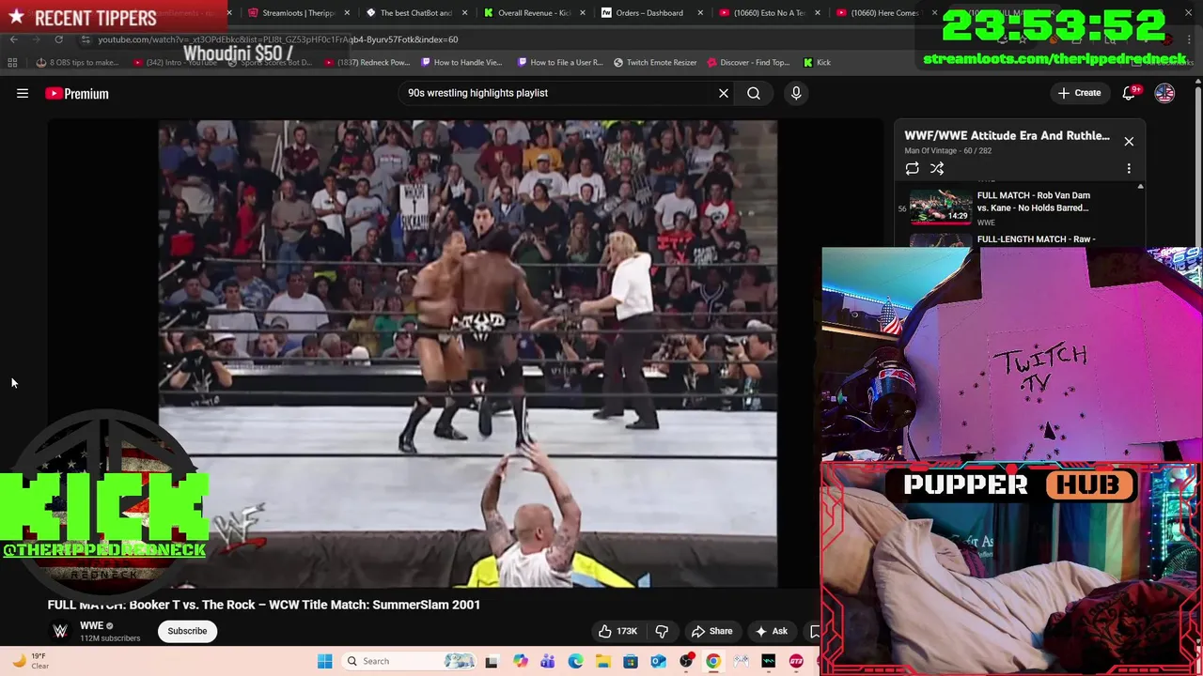Reload the page
Image resolution: width=1203 pixels, height=676 pixels.
58,39
